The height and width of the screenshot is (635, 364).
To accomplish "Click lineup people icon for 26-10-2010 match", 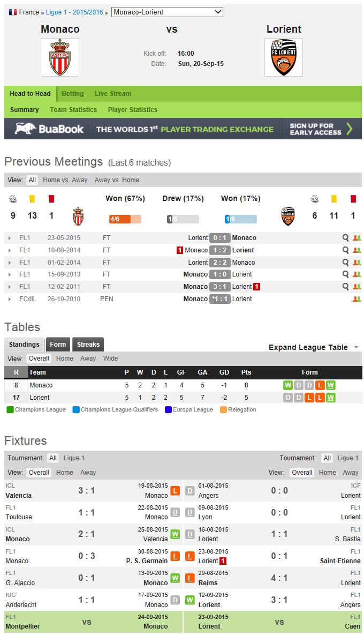I will pyautogui.click(x=357, y=299).
